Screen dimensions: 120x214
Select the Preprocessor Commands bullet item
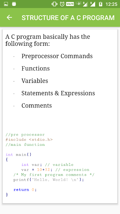pyautogui.click(x=57, y=56)
